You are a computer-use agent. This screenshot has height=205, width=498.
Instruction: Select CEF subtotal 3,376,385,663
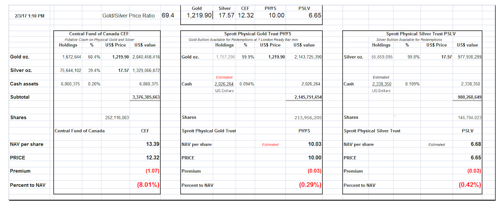click(x=146, y=97)
